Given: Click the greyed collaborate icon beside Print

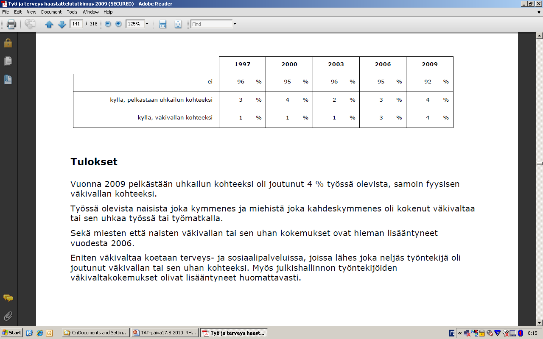Looking at the screenshot, I should click(x=30, y=24).
